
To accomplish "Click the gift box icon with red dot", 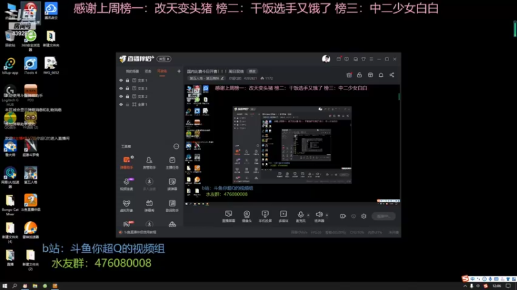I will (349, 75).
